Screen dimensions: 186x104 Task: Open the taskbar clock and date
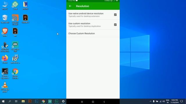pos(174,101)
